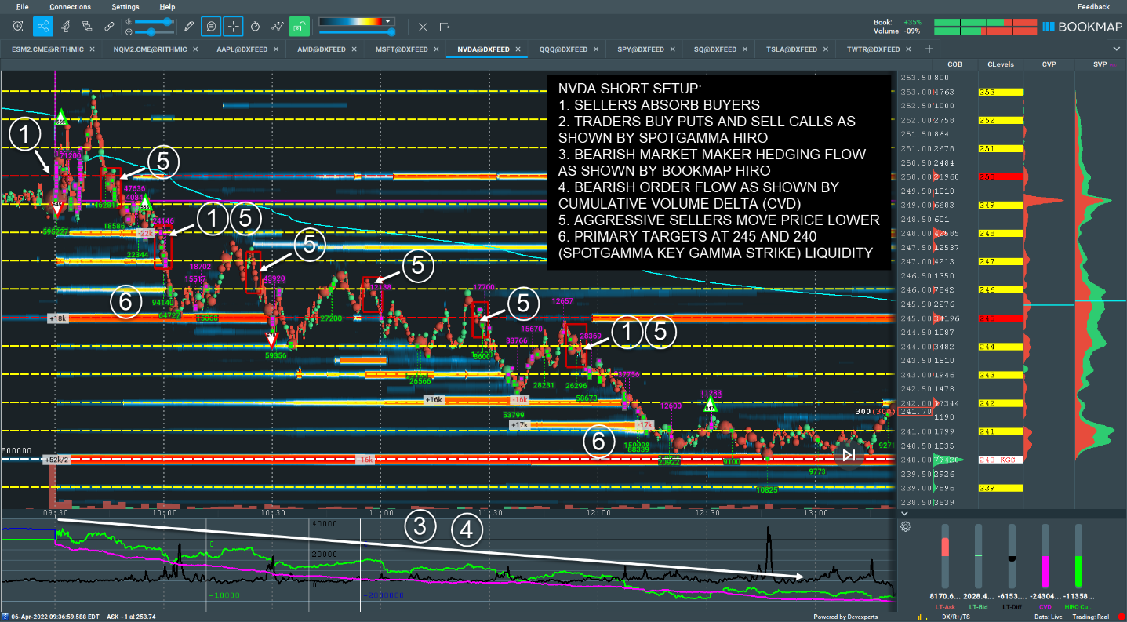This screenshot has width=1127, height=622.
Task: Click the zoom-reset target icon in toolbar
Action: (x=17, y=26)
